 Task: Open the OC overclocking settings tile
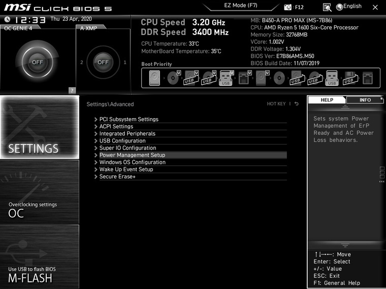pyautogui.click(x=40, y=192)
